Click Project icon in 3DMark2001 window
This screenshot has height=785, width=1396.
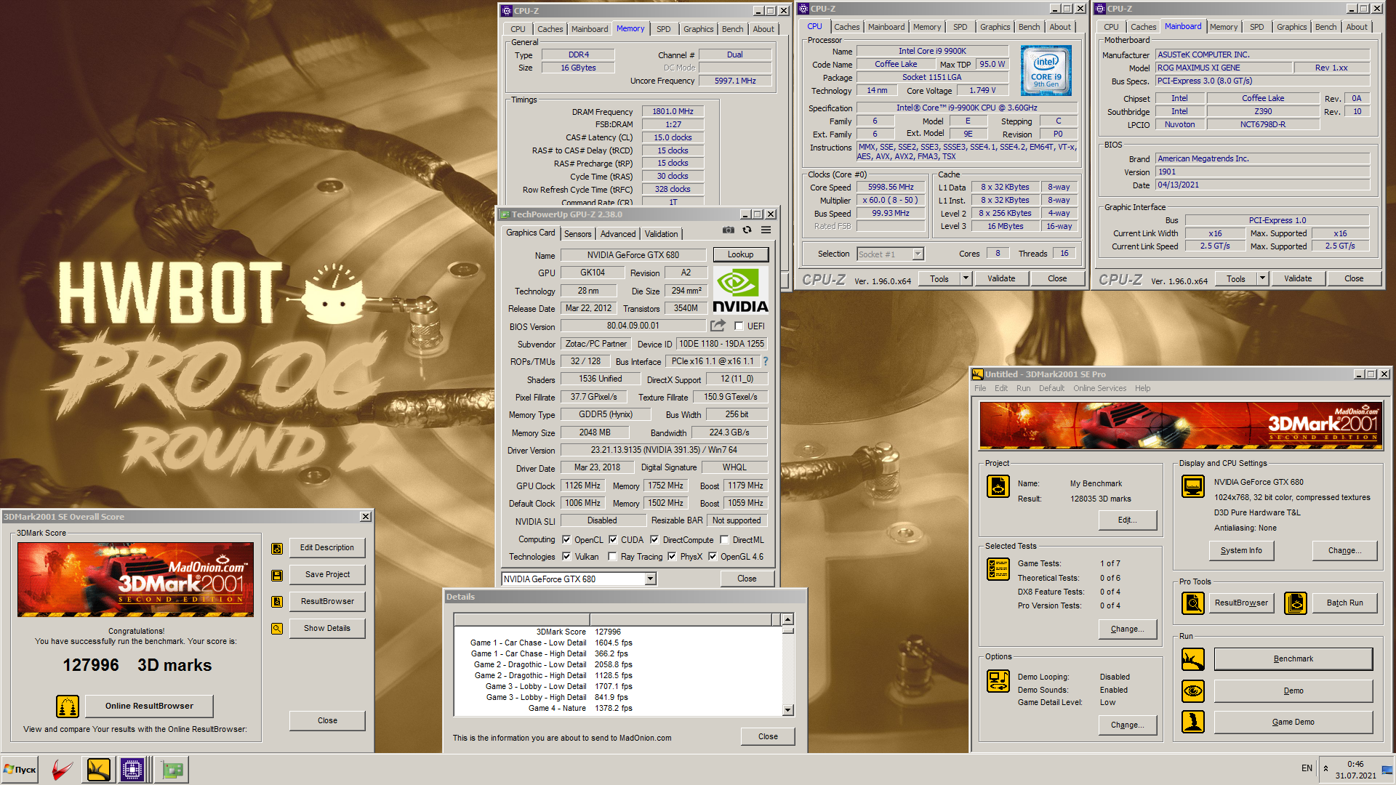(998, 486)
